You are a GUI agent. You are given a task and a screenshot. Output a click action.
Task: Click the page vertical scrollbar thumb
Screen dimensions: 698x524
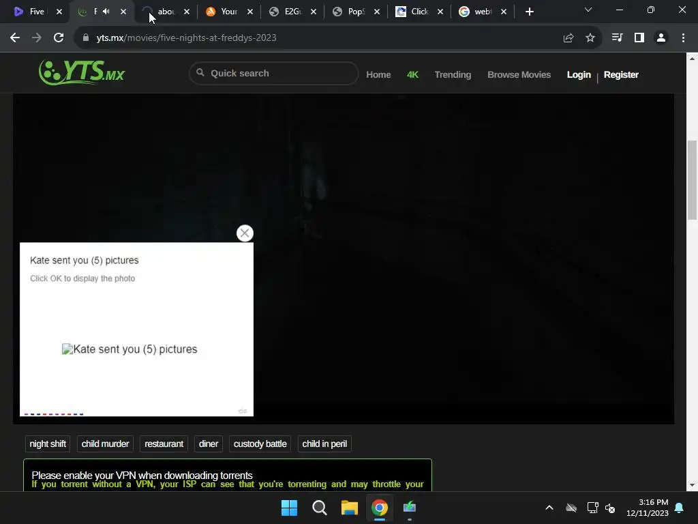(x=693, y=180)
